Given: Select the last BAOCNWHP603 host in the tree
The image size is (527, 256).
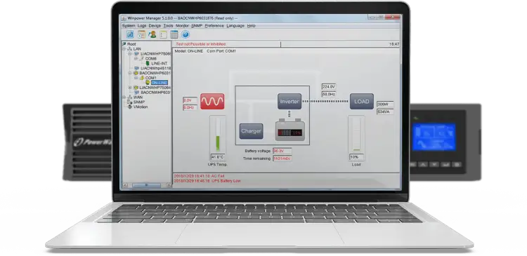Looking at the screenshot, I should [155, 93].
